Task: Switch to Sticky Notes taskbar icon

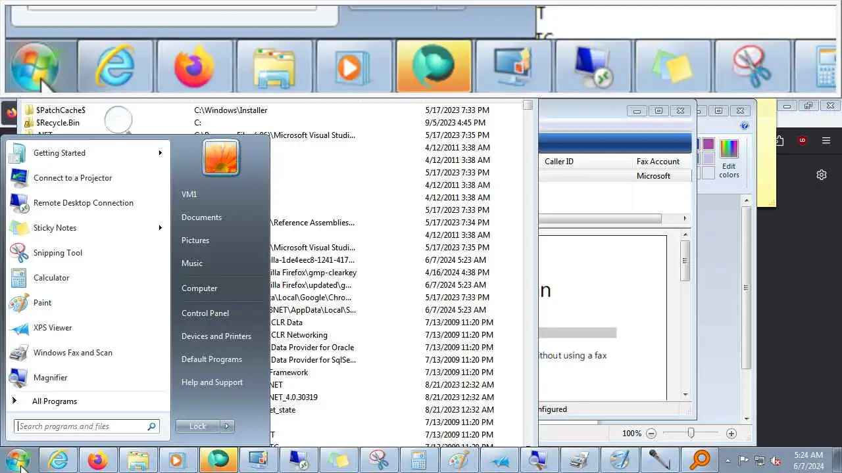Action: 339,461
